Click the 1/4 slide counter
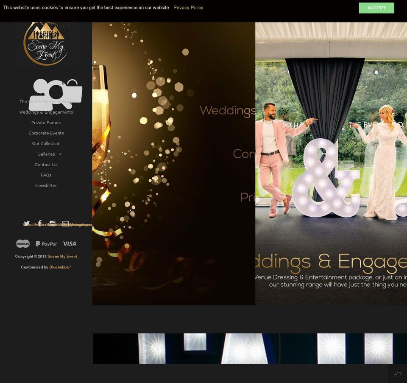 [x=397, y=373]
